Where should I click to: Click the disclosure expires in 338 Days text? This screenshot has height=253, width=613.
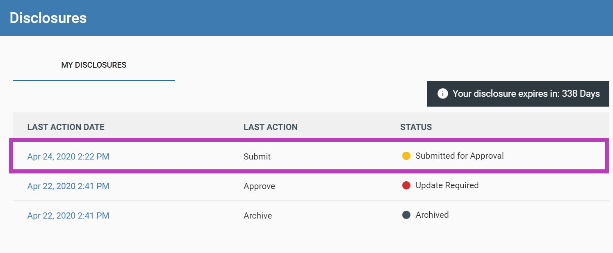click(x=526, y=93)
